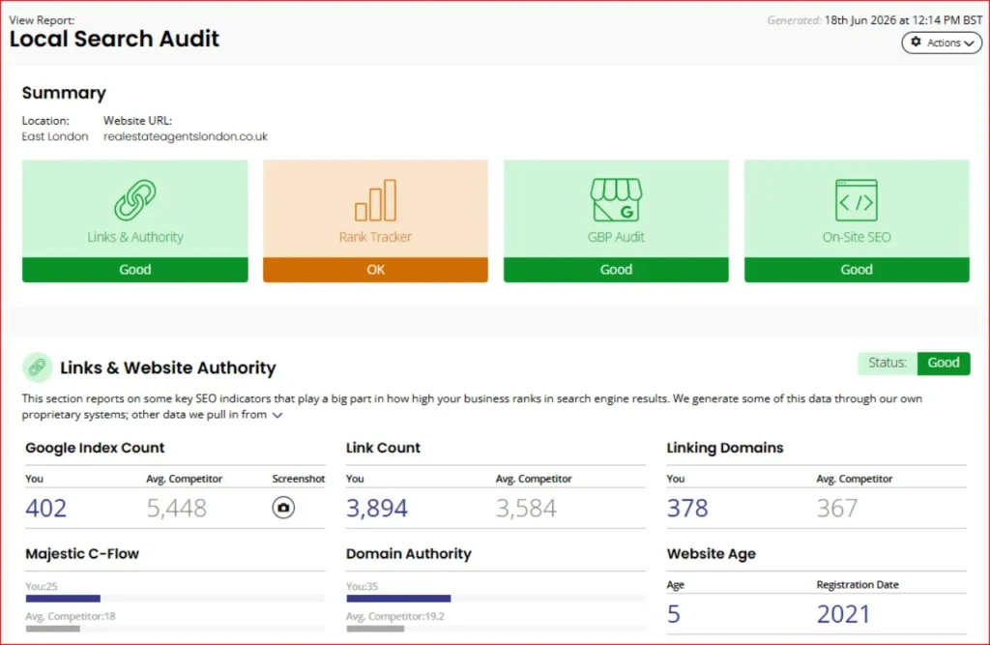Click Domain Authority Avg. Competitor:19.2 bar

[375, 629]
